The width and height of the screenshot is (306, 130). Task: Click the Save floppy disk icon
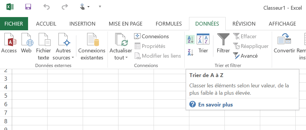point(28,7)
